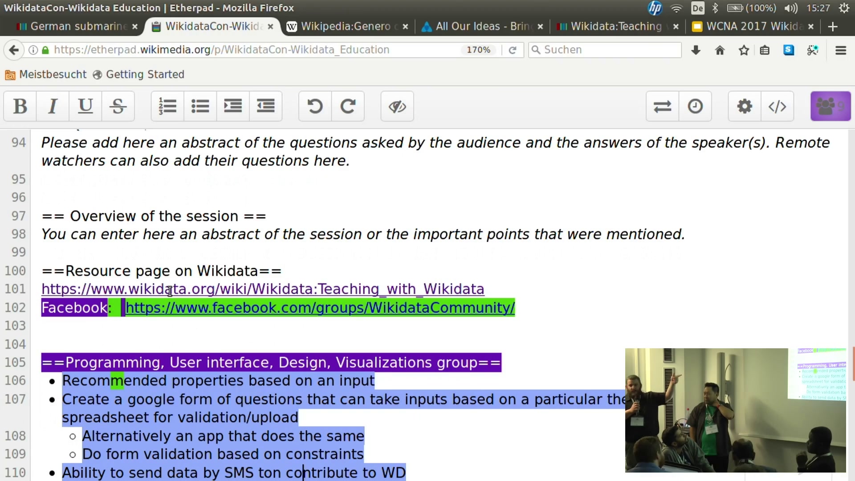The image size is (855, 481).
Task: Focus the Suchen search field
Action: (605, 50)
